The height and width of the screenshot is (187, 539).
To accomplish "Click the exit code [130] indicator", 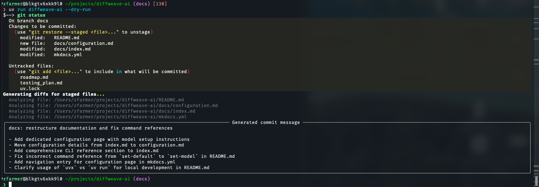I will point(160,4).
